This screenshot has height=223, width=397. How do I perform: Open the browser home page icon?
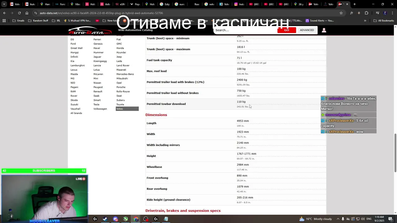point(27,13)
